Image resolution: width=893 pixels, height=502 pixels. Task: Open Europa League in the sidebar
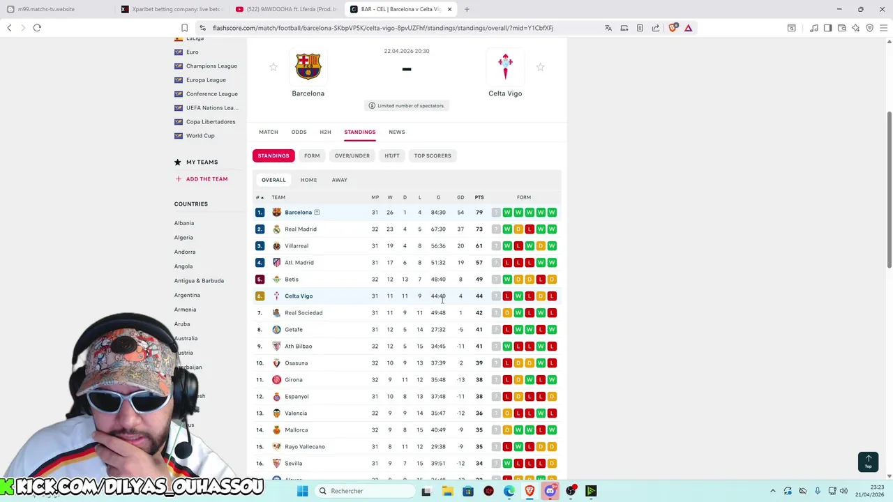206,80
